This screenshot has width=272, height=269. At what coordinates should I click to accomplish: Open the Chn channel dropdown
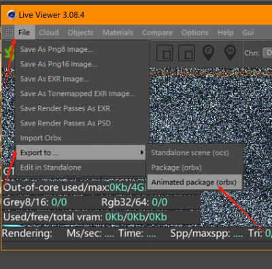tap(267, 53)
